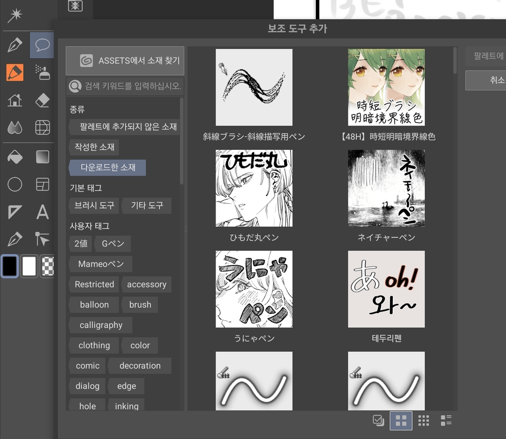The width and height of the screenshot is (506, 439).
Task: Select ひもだ丸ペン thumbnail
Action: pyautogui.click(x=254, y=188)
